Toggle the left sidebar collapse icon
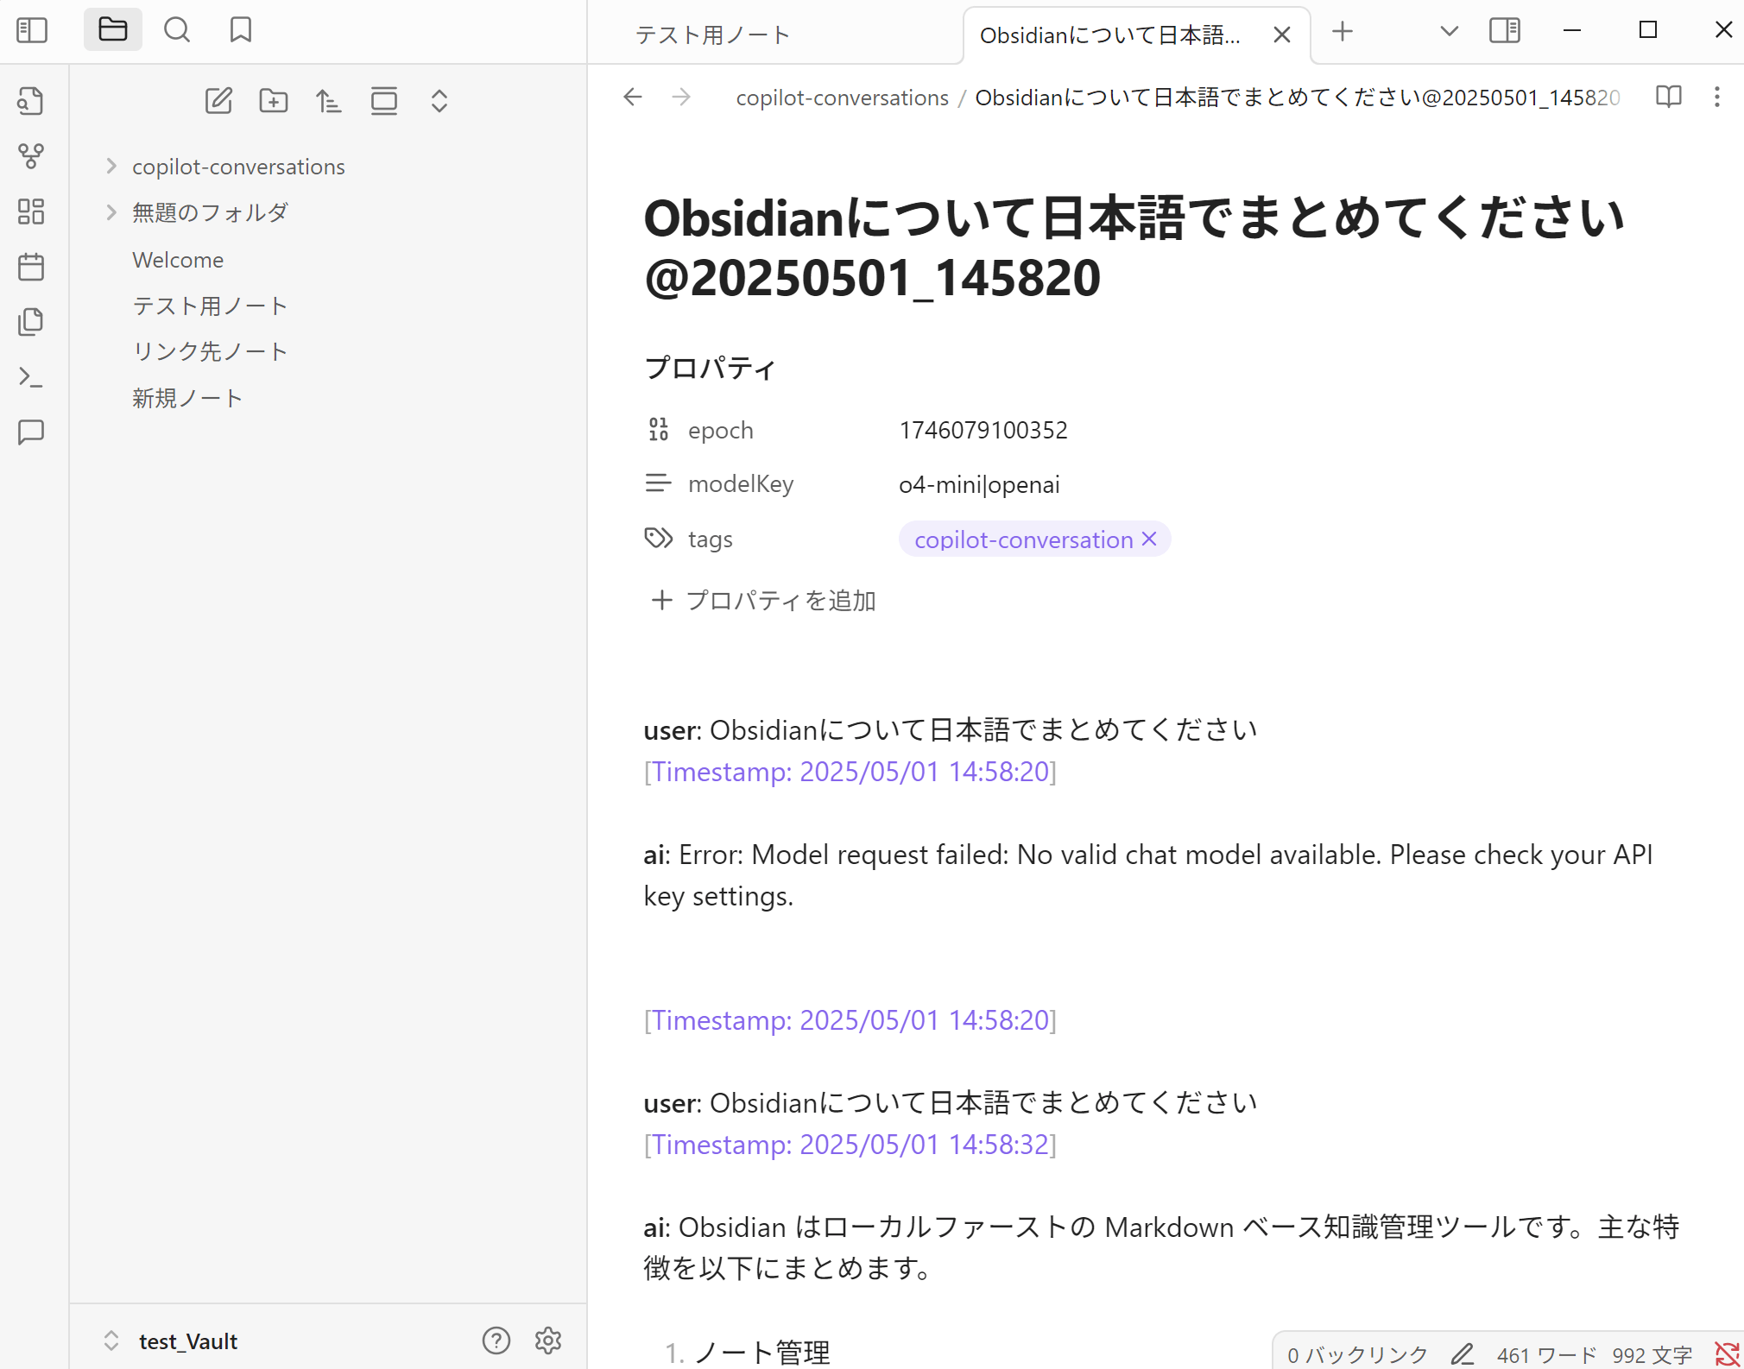 (32, 30)
